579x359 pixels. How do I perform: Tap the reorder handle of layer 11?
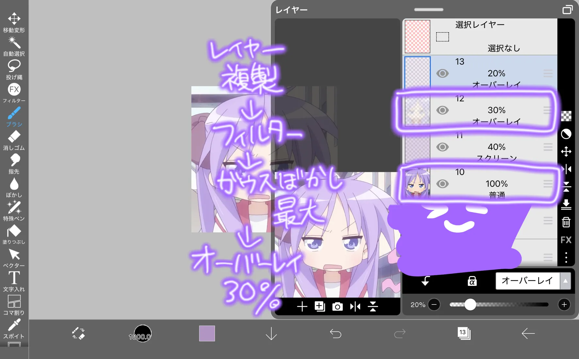pyautogui.click(x=548, y=147)
